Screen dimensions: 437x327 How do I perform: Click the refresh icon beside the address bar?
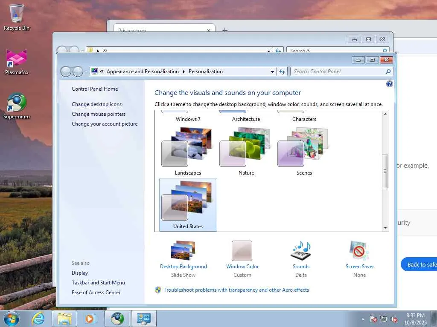point(282,72)
